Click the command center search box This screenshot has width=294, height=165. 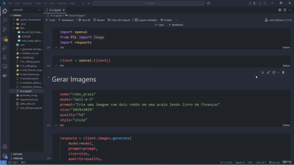tap(148, 3)
